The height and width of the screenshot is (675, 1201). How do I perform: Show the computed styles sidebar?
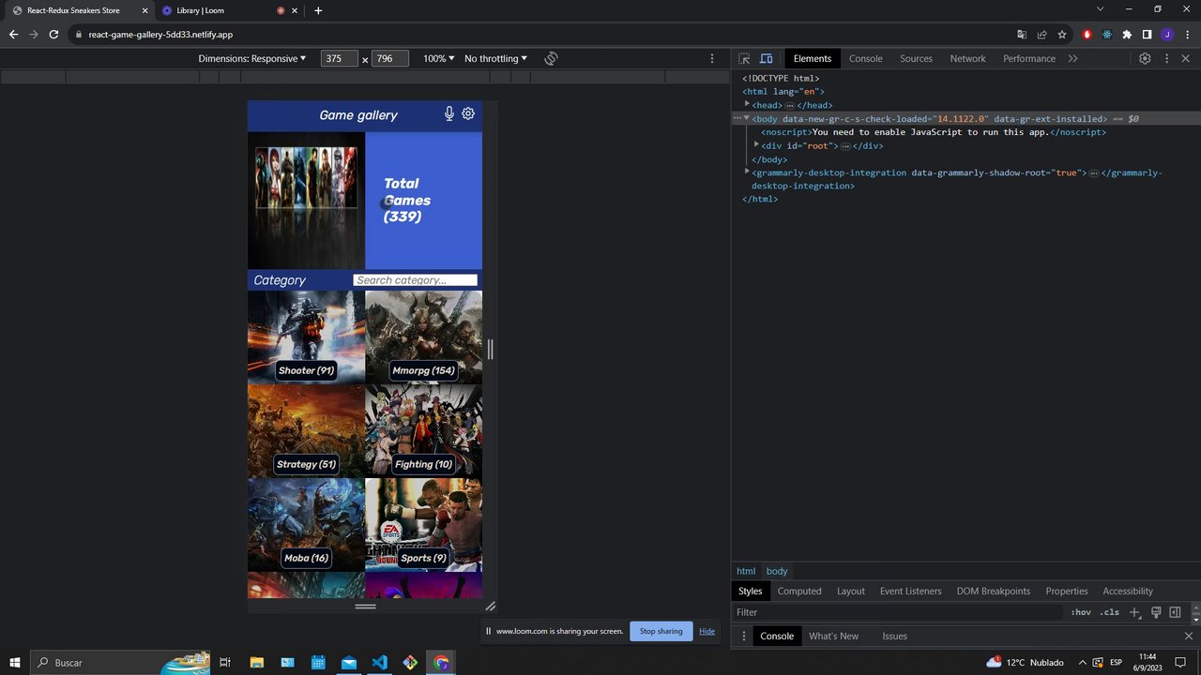[1175, 612]
